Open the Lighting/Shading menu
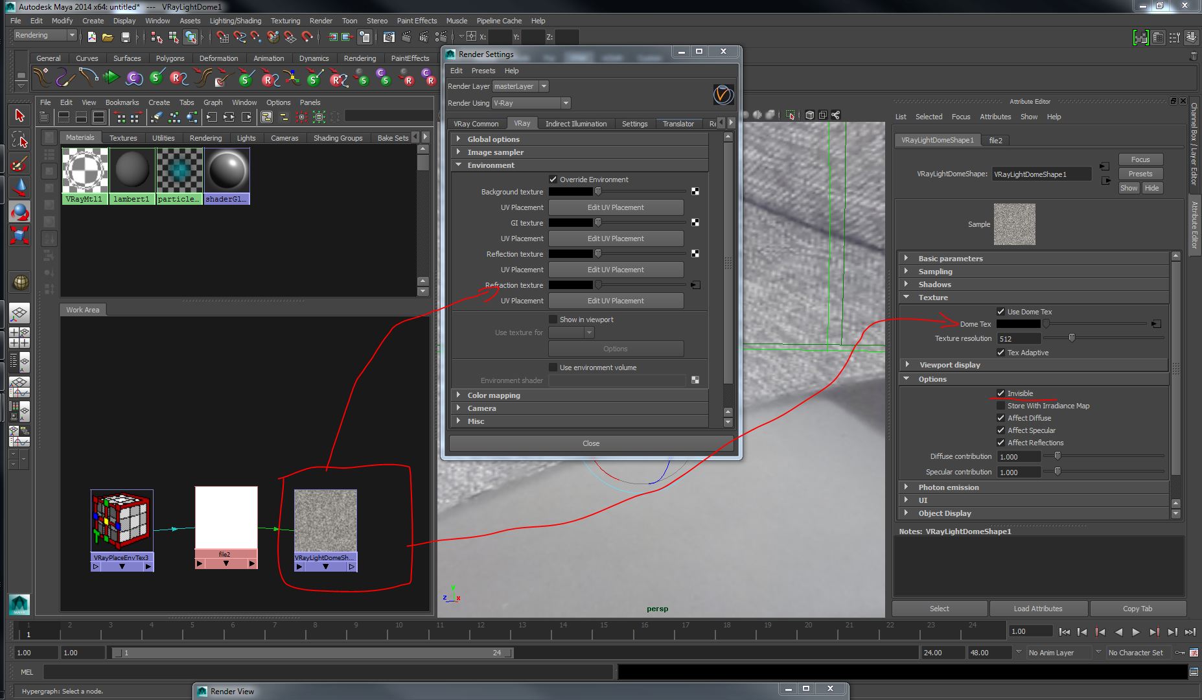This screenshot has width=1202, height=700. pyautogui.click(x=235, y=21)
